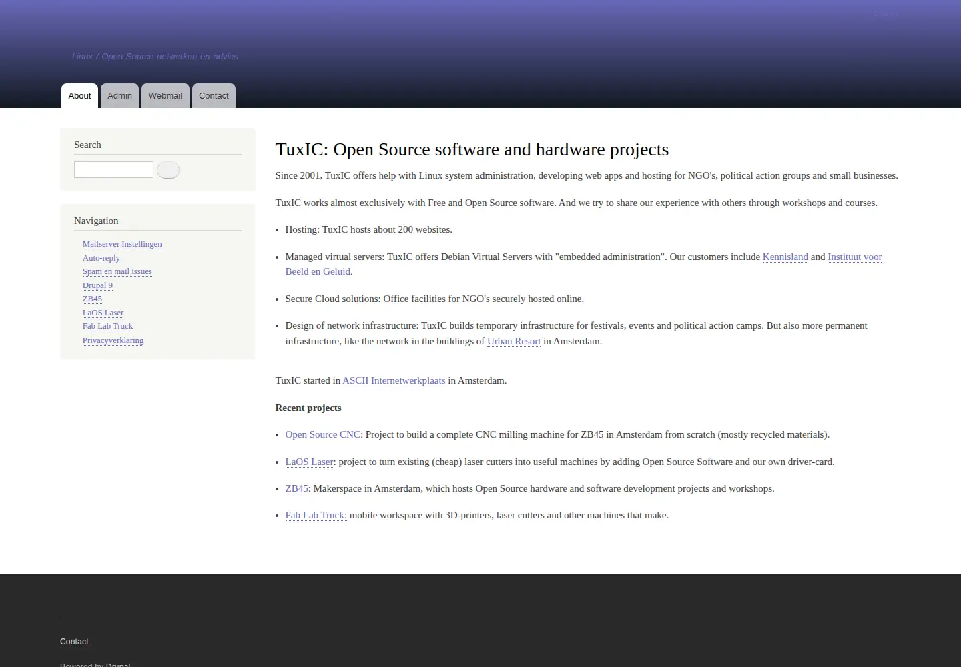
Task: Open the Open Source CNC project link
Action: pyautogui.click(x=323, y=434)
